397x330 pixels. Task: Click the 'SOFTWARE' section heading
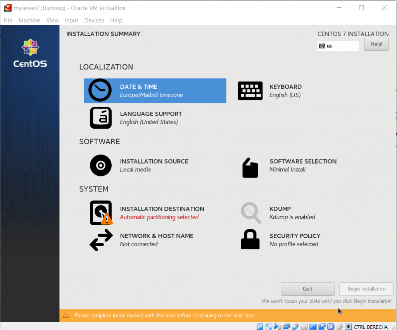pos(100,142)
